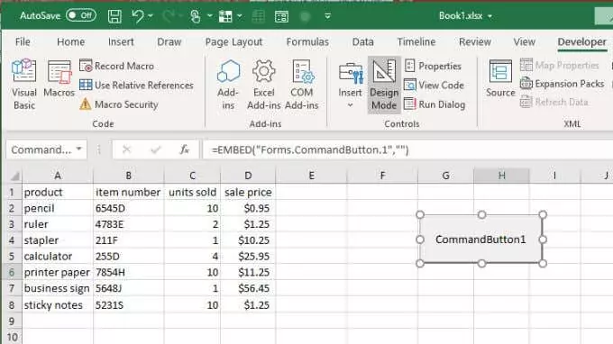The height and width of the screenshot is (344, 613).
Task: Click the Insert Function fx button
Action: pos(185,149)
